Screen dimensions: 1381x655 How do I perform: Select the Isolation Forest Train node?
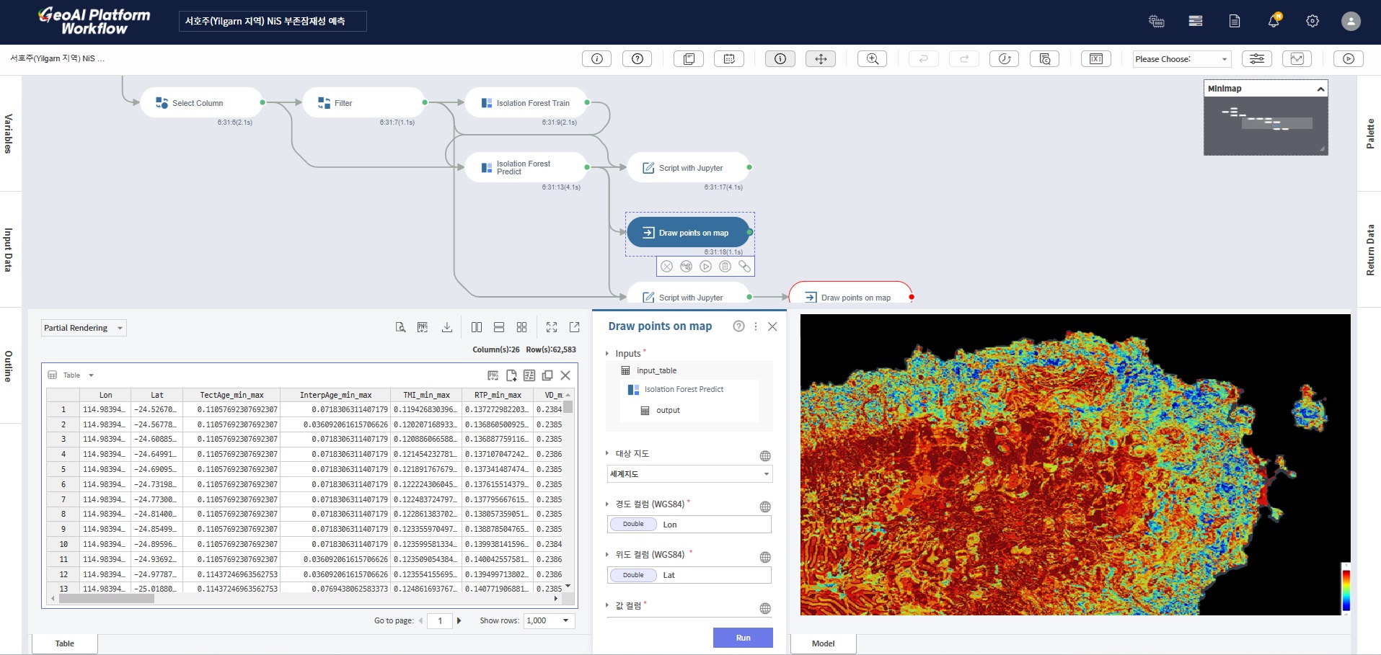526,103
